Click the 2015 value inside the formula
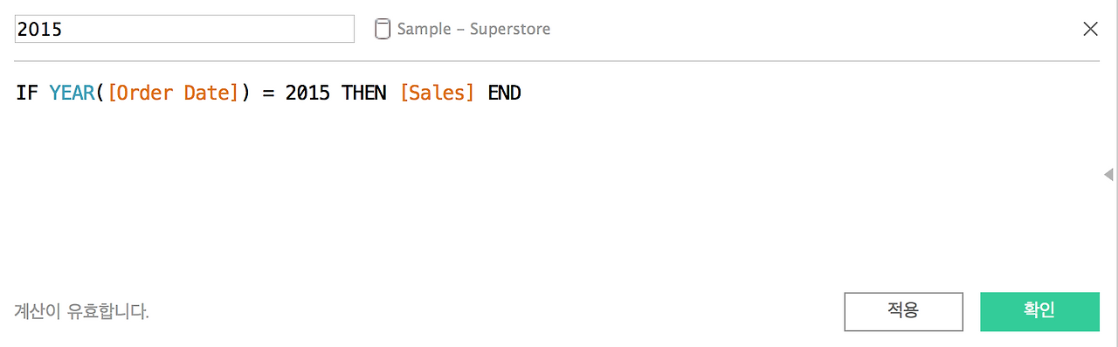 click(x=307, y=93)
